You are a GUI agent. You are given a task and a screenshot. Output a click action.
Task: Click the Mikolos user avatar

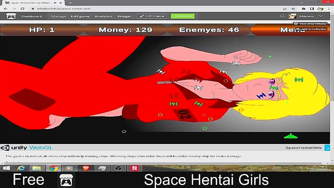(292, 16)
